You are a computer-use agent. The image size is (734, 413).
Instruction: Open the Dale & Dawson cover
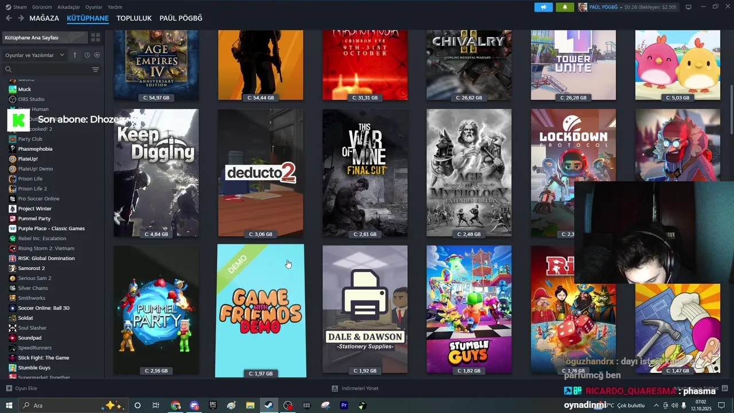tap(365, 310)
